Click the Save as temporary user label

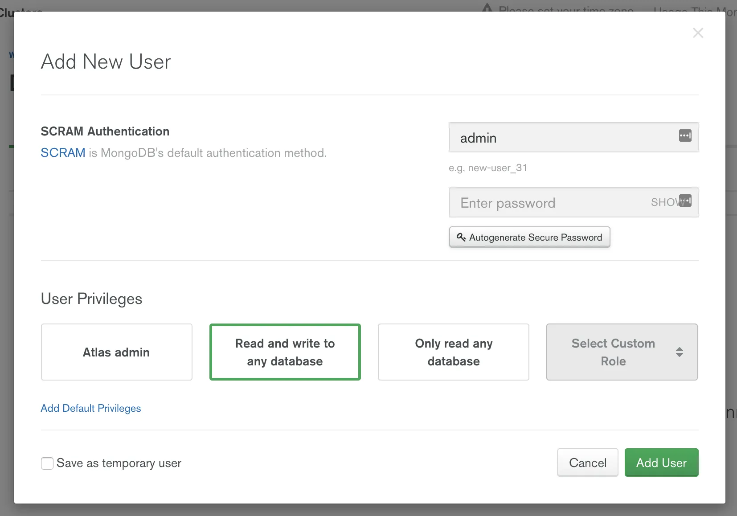pyautogui.click(x=119, y=463)
